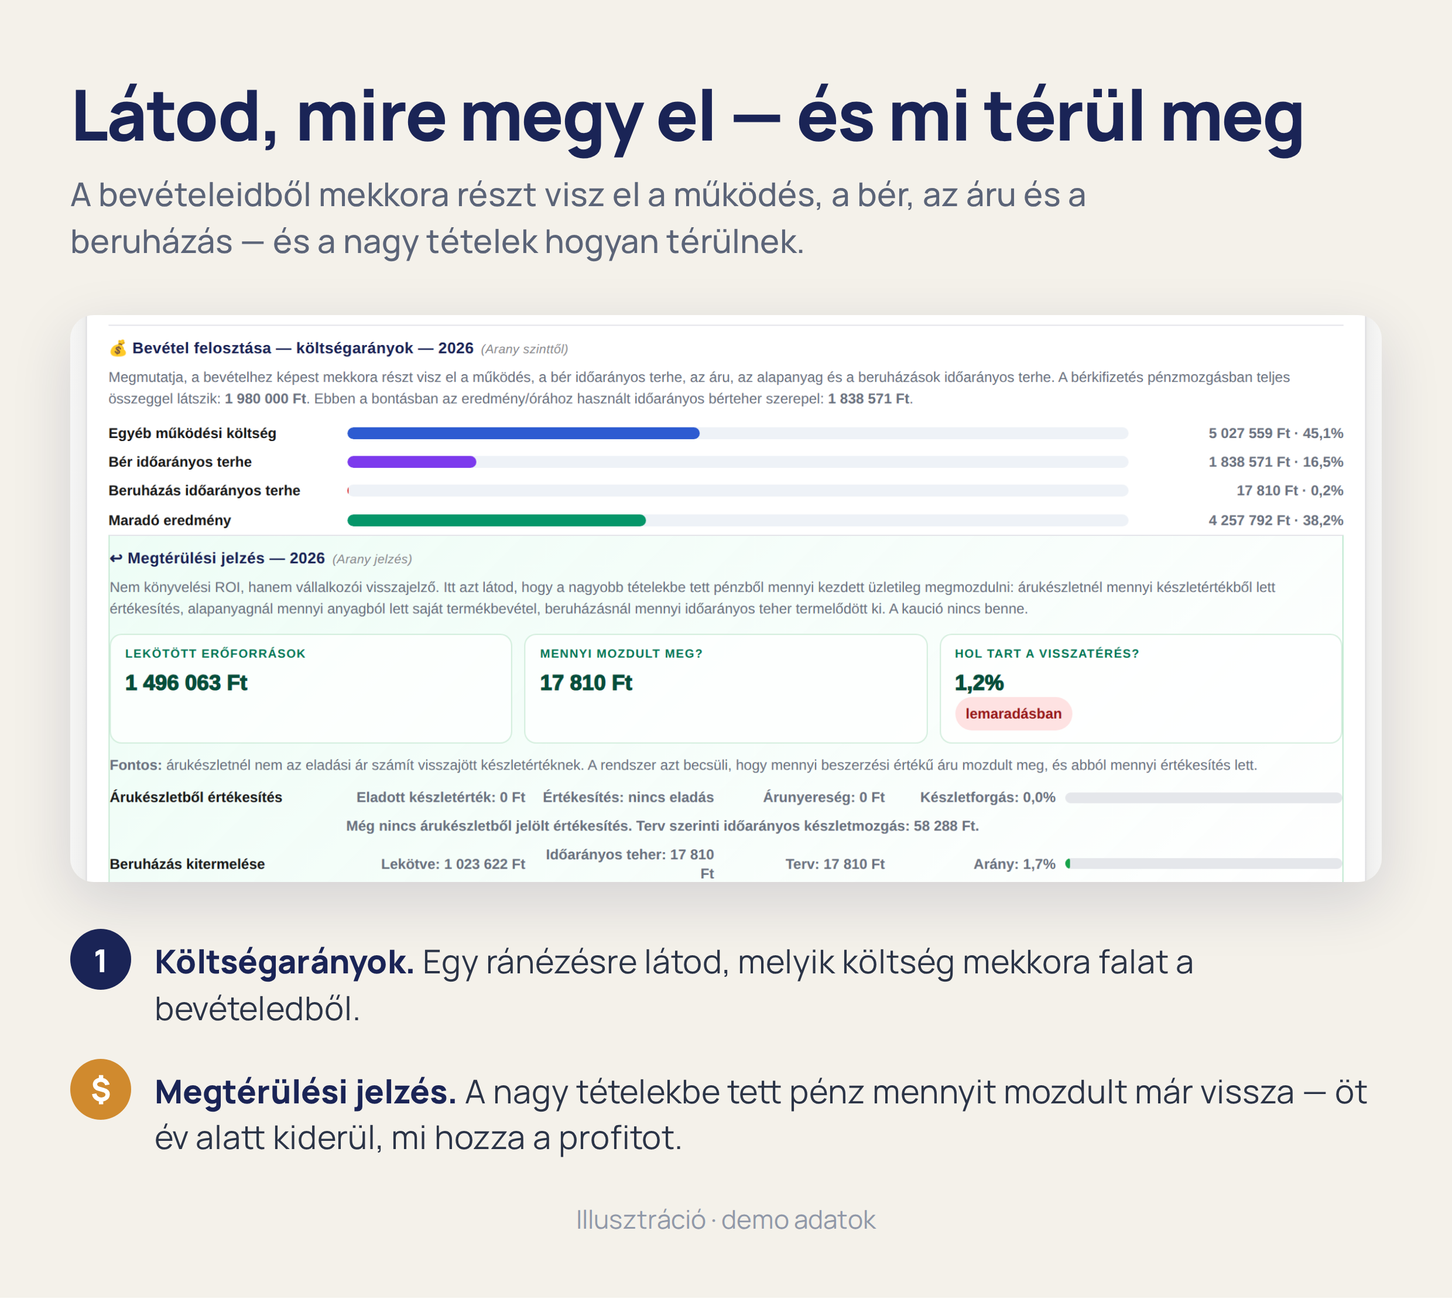Viewport: 1452px width, 1299px height.
Task: Click the Arány: 1,7% text
Action: (x=1015, y=864)
